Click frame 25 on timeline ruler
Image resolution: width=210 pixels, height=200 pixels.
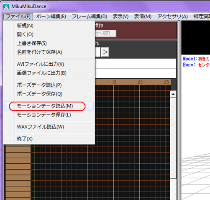click(x=166, y=82)
